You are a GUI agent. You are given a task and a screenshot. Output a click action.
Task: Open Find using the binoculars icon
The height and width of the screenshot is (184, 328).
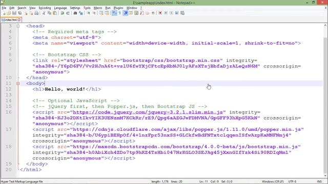(x=75, y=13)
